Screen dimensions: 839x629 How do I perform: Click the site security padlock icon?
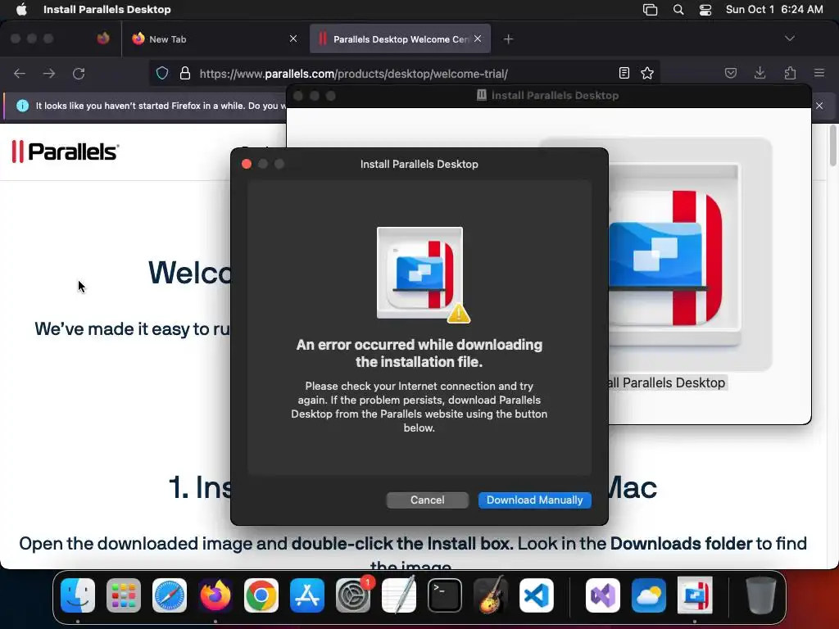(185, 73)
